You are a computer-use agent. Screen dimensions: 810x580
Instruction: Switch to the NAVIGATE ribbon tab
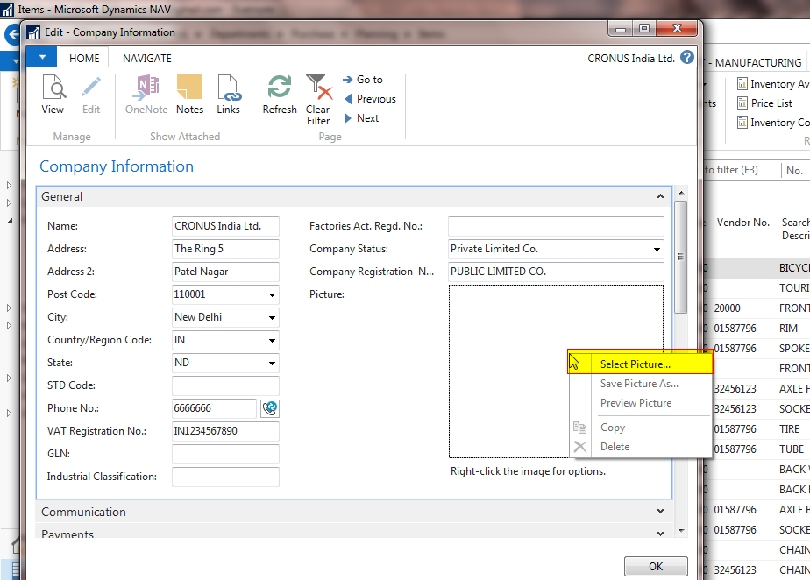pos(146,58)
